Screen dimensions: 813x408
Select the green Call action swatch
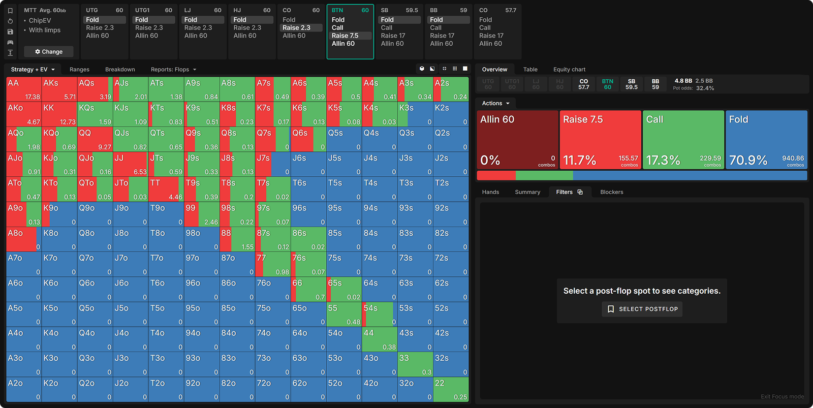coord(683,140)
